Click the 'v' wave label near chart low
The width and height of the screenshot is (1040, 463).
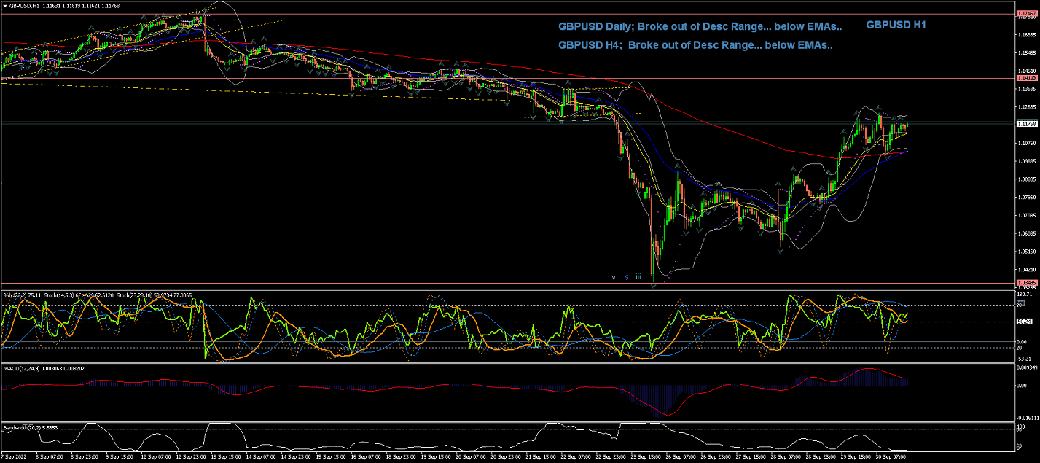point(614,277)
